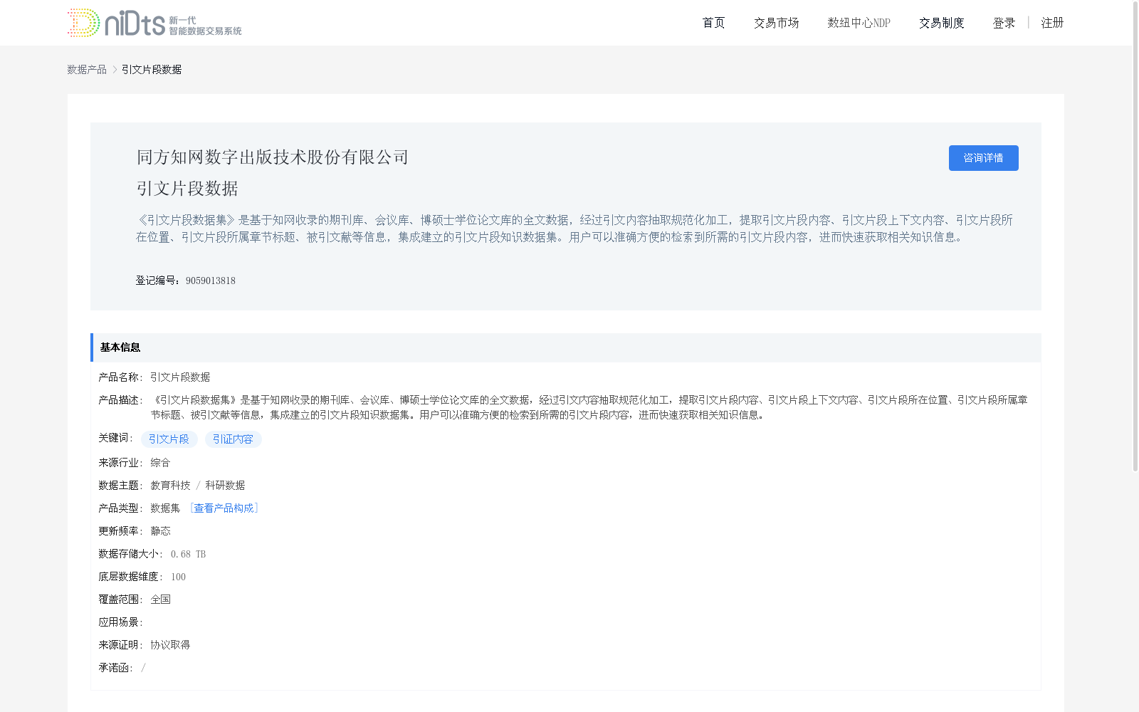
Task: Click the 咨询详情 button
Action: point(983,158)
